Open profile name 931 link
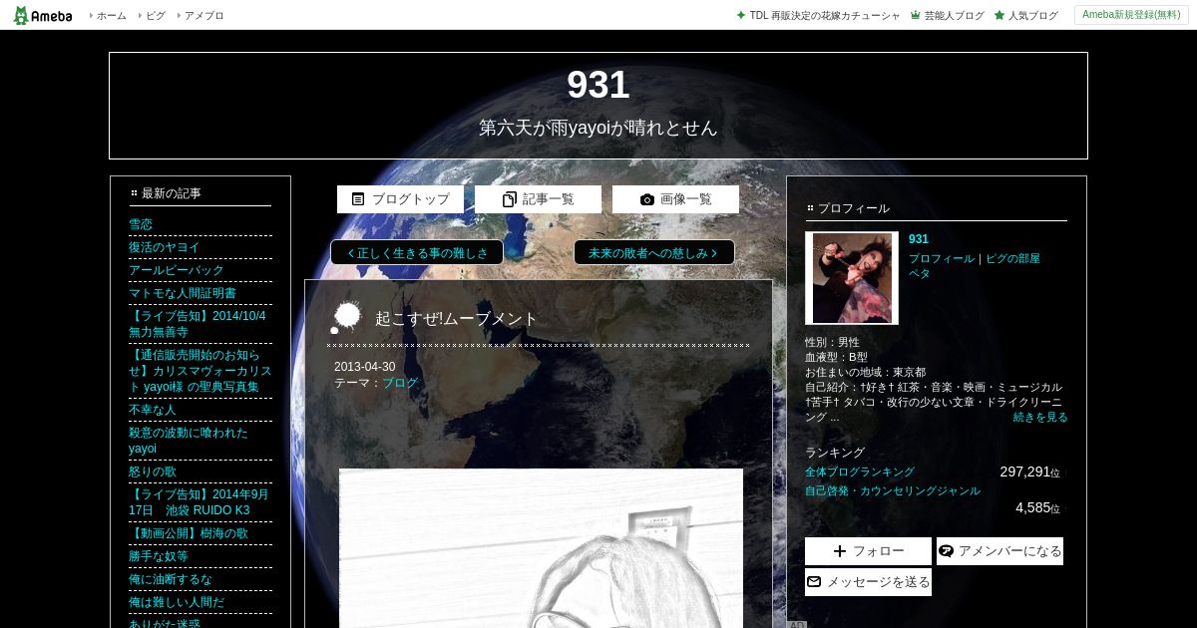Screen dimensions: 1197x628 pyautogui.click(x=919, y=239)
